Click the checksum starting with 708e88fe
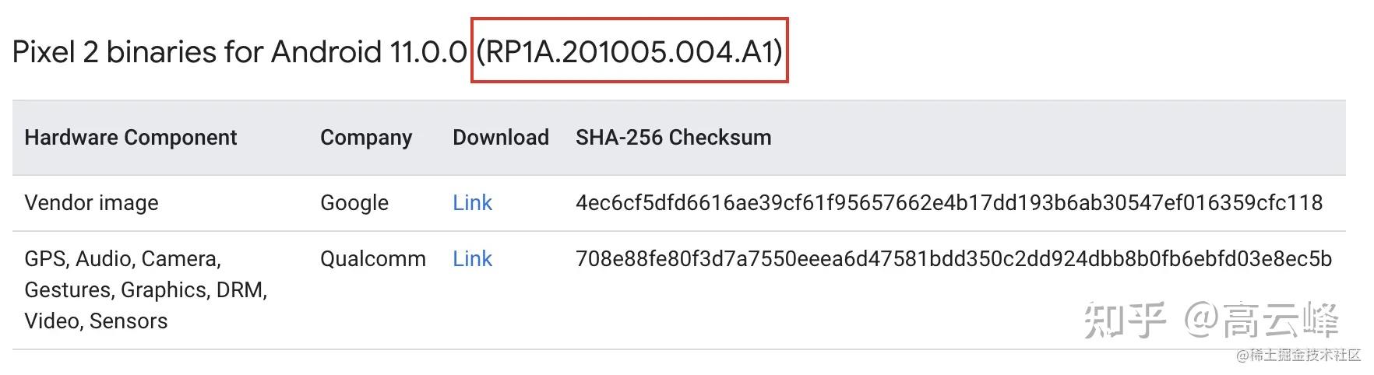The width and height of the screenshot is (1374, 375). pyautogui.click(x=953, y=259)
